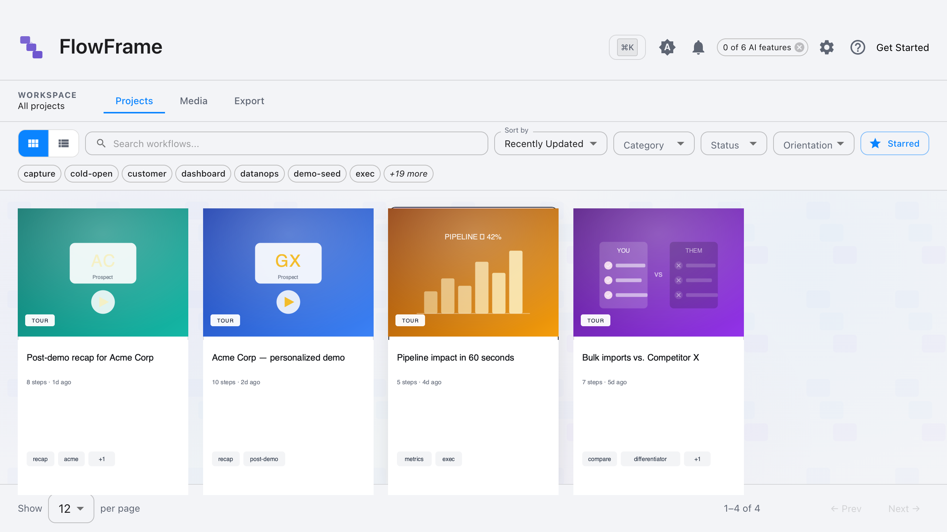Click the metrics tag on Pipeline card
947x532 pixels.
click(414, 459)
